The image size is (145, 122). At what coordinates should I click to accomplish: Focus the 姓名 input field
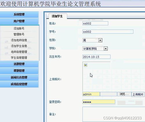pyautogui.click(x=95, y=23)
